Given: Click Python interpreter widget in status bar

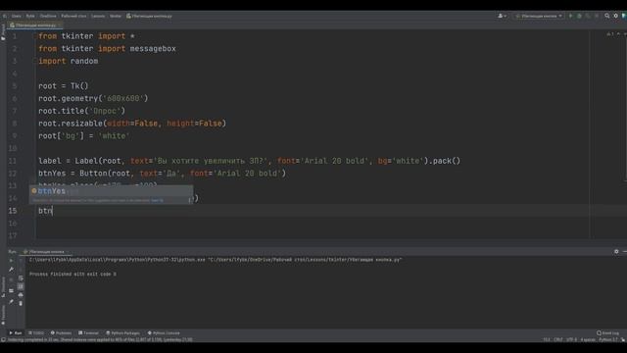Looking at the screenshot, I should pos(608,340).
